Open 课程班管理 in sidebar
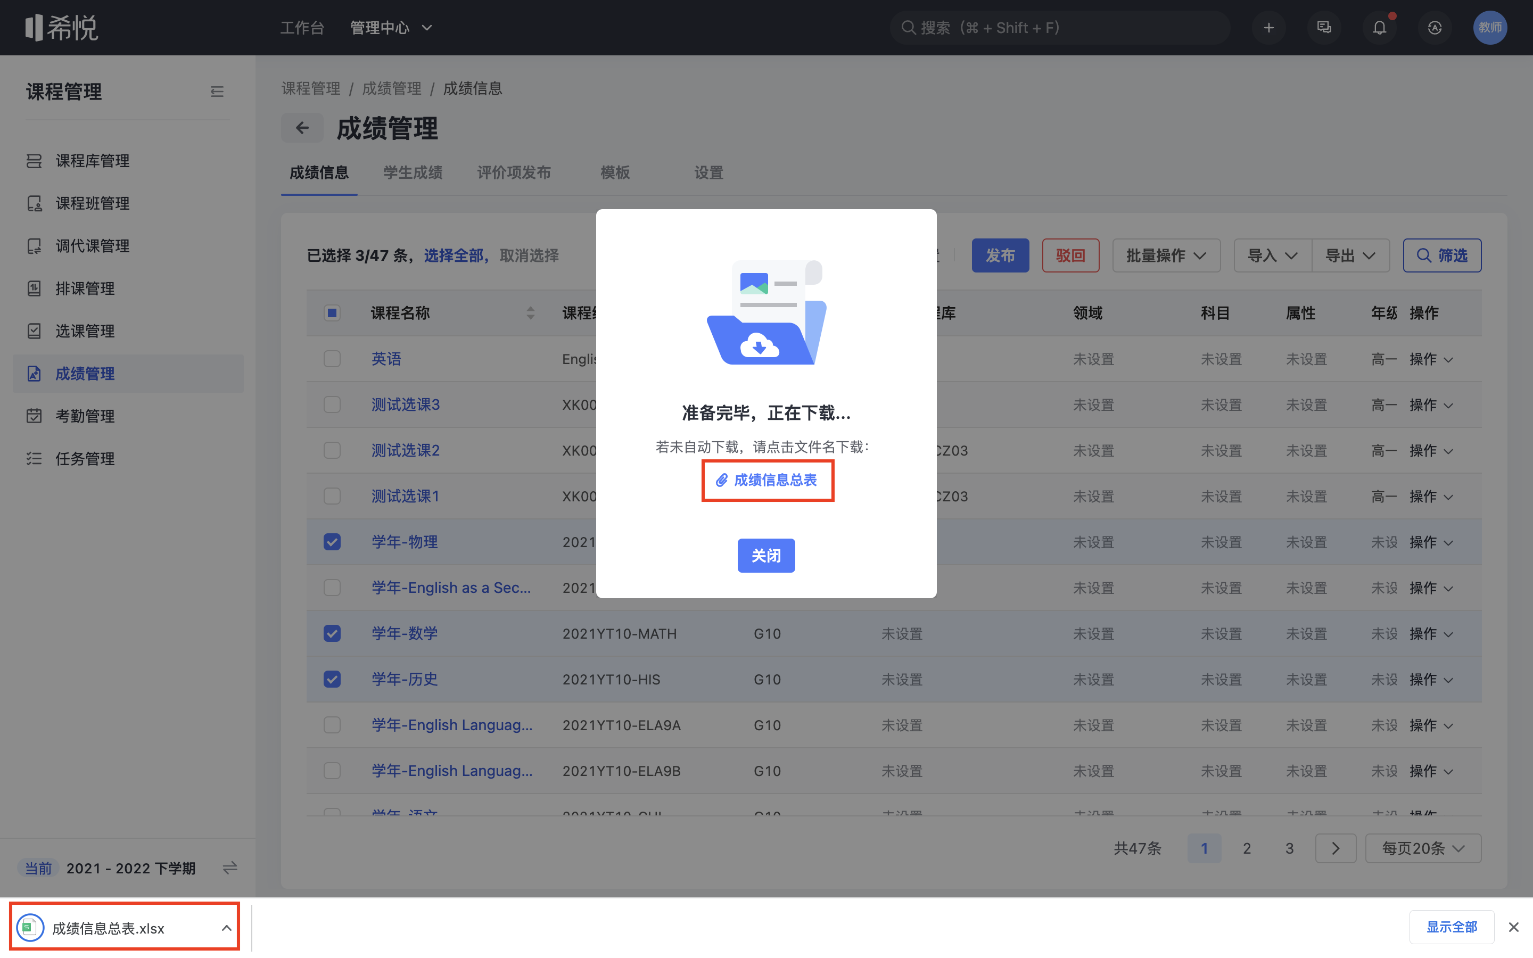The height and width of the screenshot is (958, 1533). coord(128,203)
